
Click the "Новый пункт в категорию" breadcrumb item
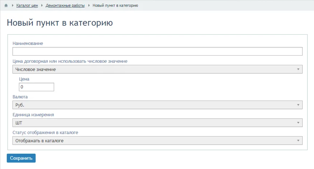pyautogui.click(x=115, y=5)
